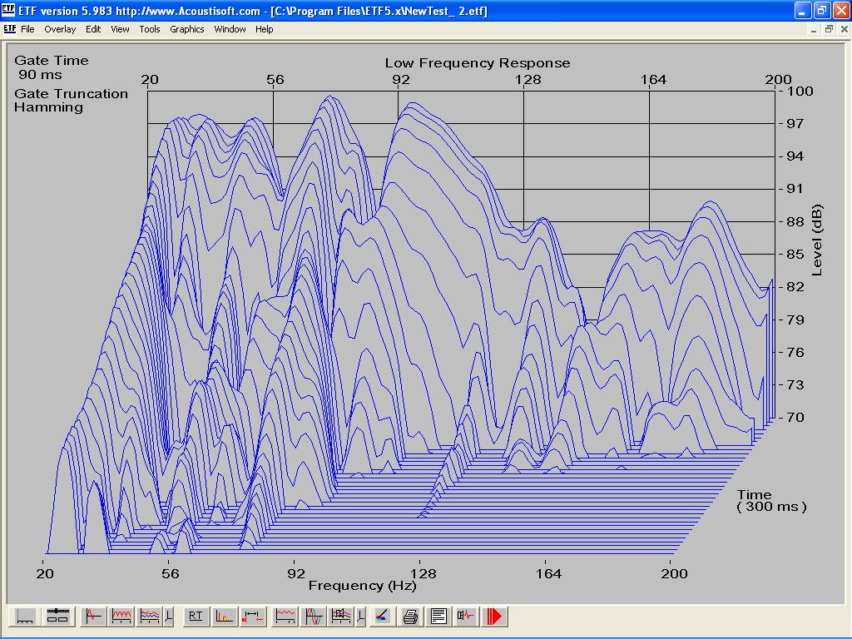Restore the inner document window

828,29
